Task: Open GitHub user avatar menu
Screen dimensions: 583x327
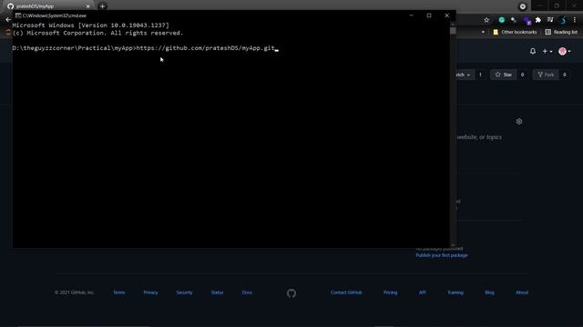Action: click(565, 52)
